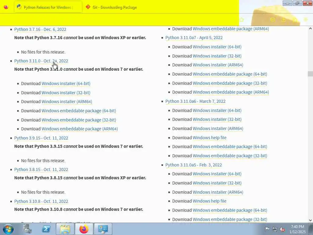The image size is (313, 235).
Task: Open the Python 3.10.8 - Oct. 11, 2022 link
Action: [x=41, y=201]
